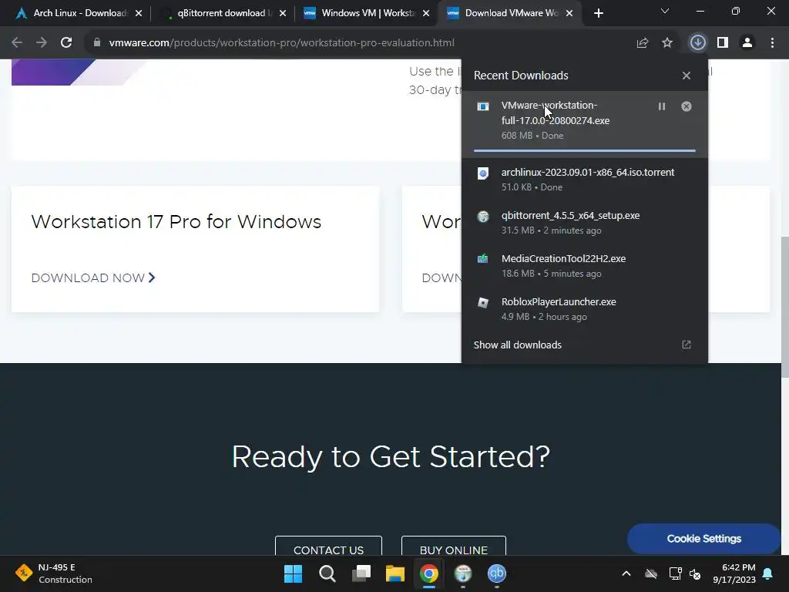Close the Windows VM tab
The height and width of the screenshot is (592, 789).
(426, 13)
